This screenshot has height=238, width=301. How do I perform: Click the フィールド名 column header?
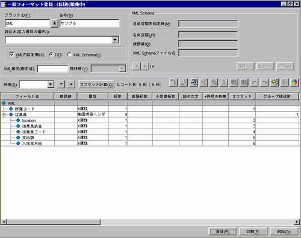point(27,96)
